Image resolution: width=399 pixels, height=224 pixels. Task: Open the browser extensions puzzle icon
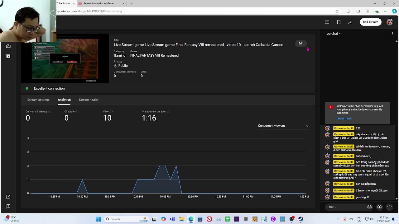pyautogui.click(x=348, y=11)
